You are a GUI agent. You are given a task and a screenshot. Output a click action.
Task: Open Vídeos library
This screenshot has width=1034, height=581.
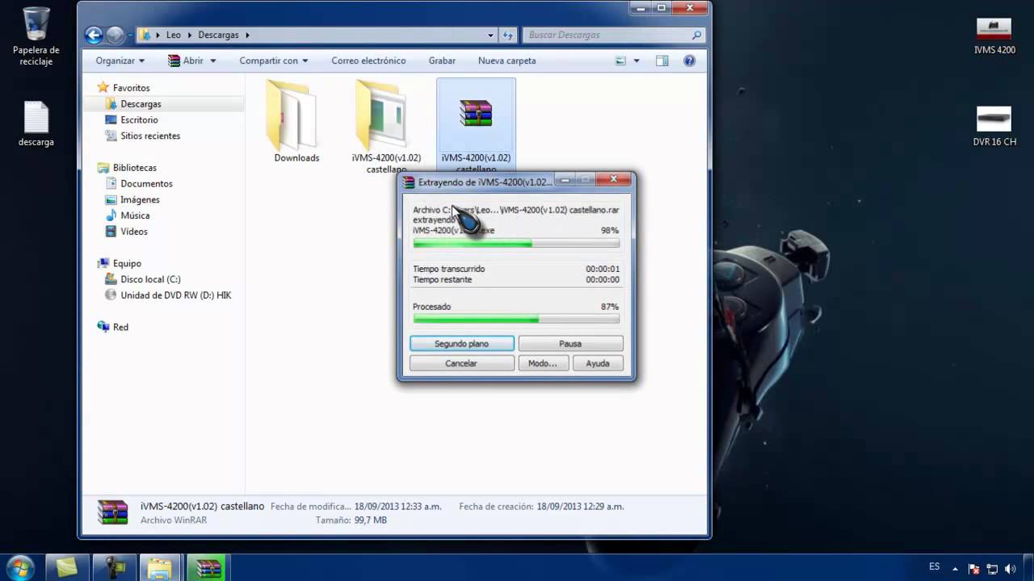tap(134, 232)
